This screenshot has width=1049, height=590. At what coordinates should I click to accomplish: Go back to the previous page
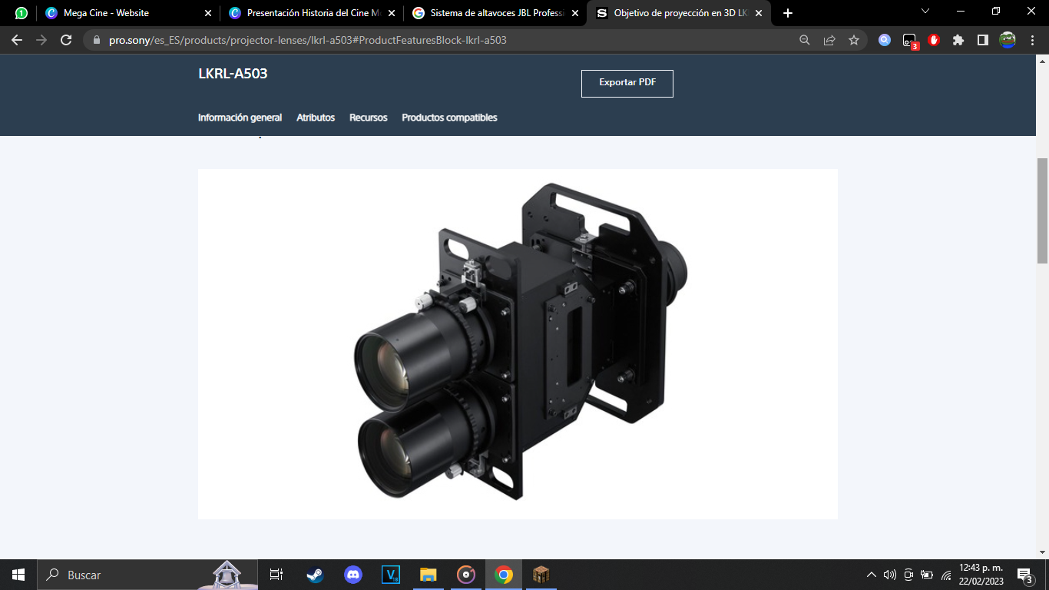(x=17, y=40)
